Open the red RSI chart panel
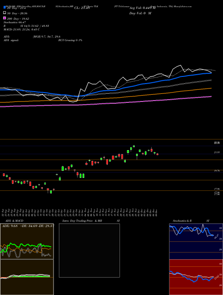This screenshot has height=295, width=223. coord(196,277)
